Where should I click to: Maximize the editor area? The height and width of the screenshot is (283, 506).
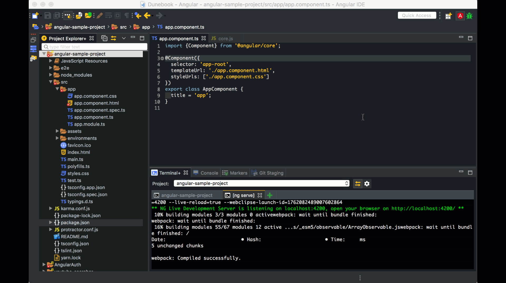pos(470,38)
